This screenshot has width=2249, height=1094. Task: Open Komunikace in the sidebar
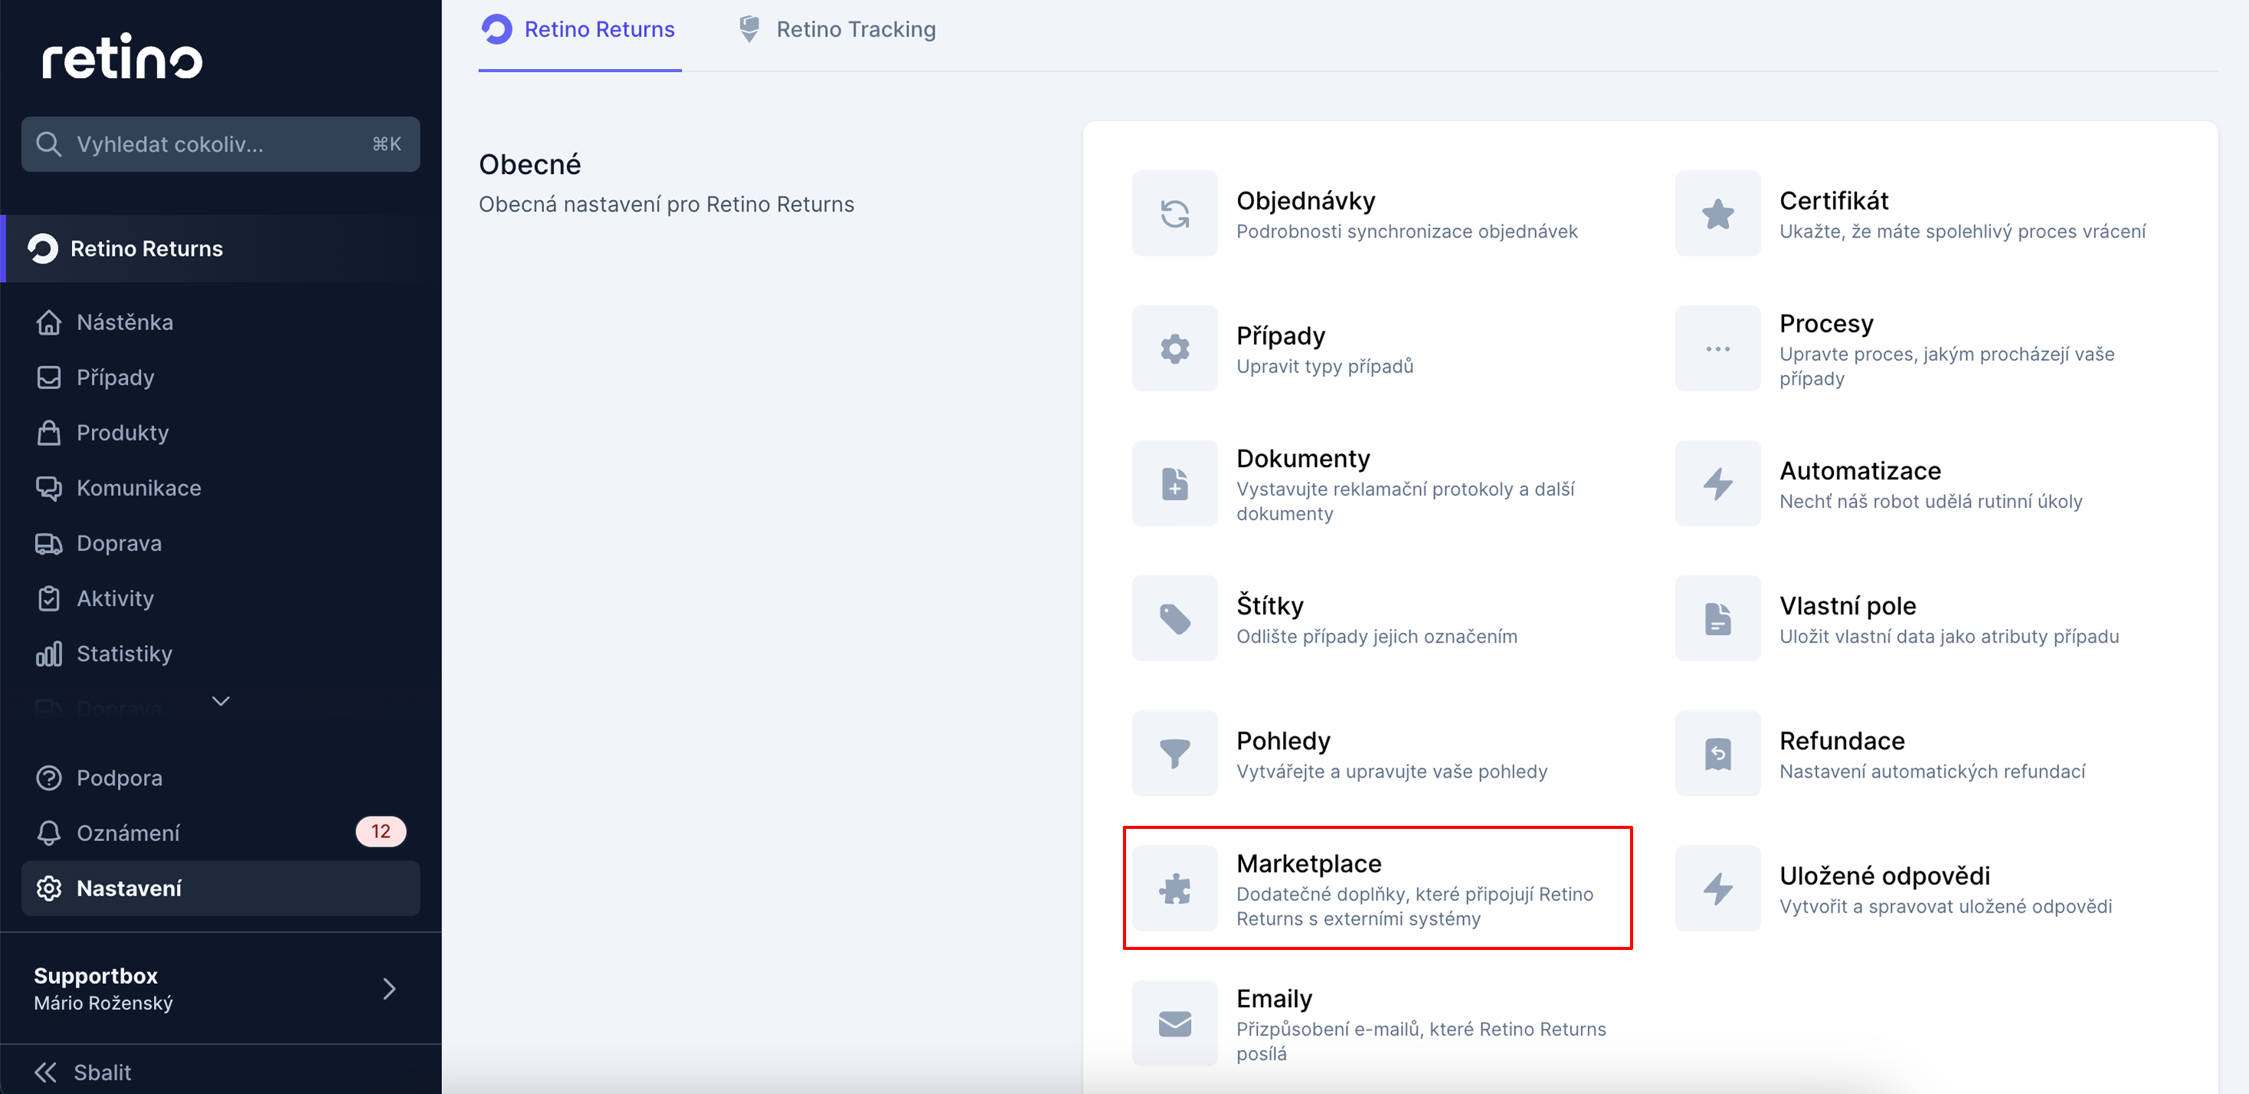click(221, 488)
